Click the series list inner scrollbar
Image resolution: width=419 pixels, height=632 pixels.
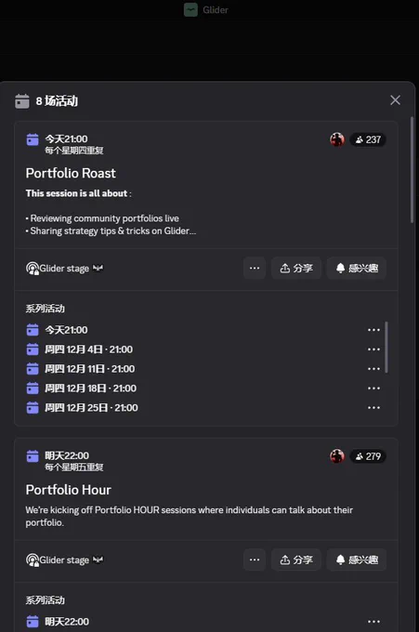click(x=386, y=347)
